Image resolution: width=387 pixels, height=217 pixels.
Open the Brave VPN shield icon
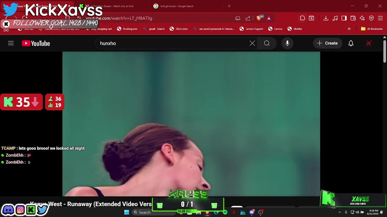[x=371, y=18]
